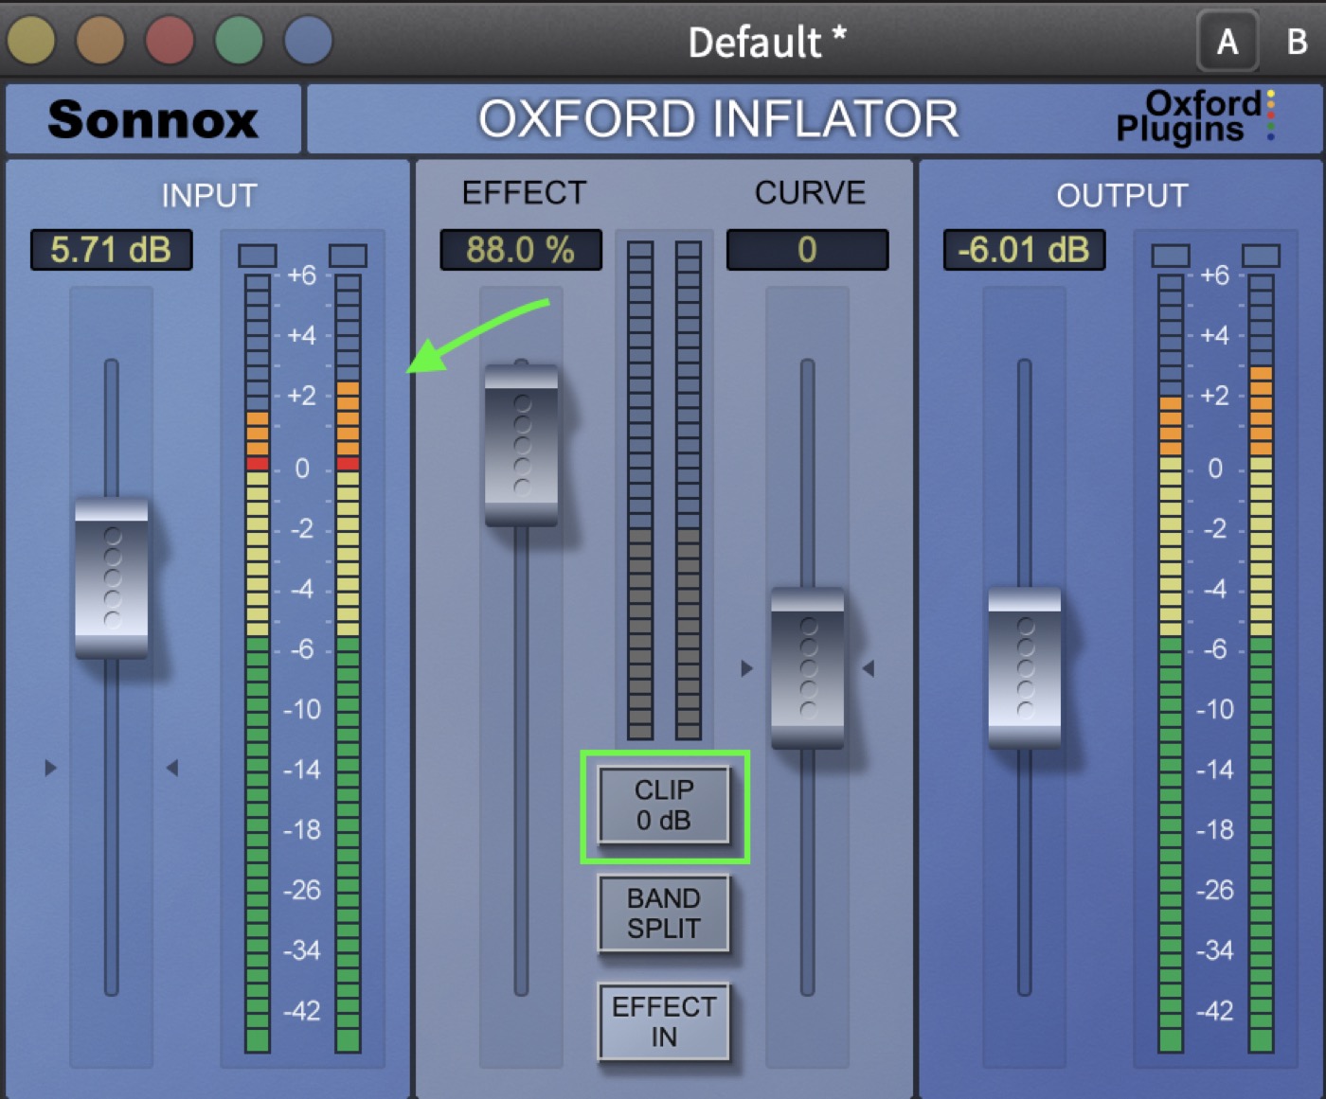Click the "-18" mark on the output meter scale

point(1215,830)
